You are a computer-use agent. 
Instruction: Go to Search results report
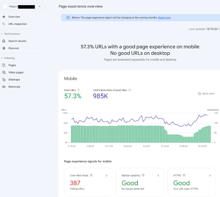(17, 41)
